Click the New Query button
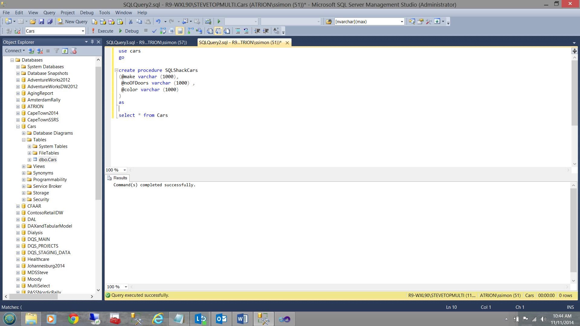Image resolution: width=580 pixels, height=326 pixels. (x=73, y=22)
